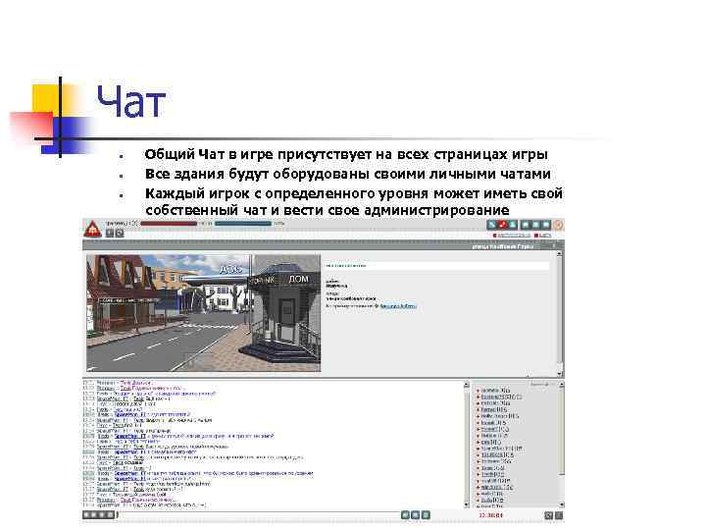The height and width of the screenshot is (530, 706).
Task: Click the slide title Чат
Action: click(131, 102)
